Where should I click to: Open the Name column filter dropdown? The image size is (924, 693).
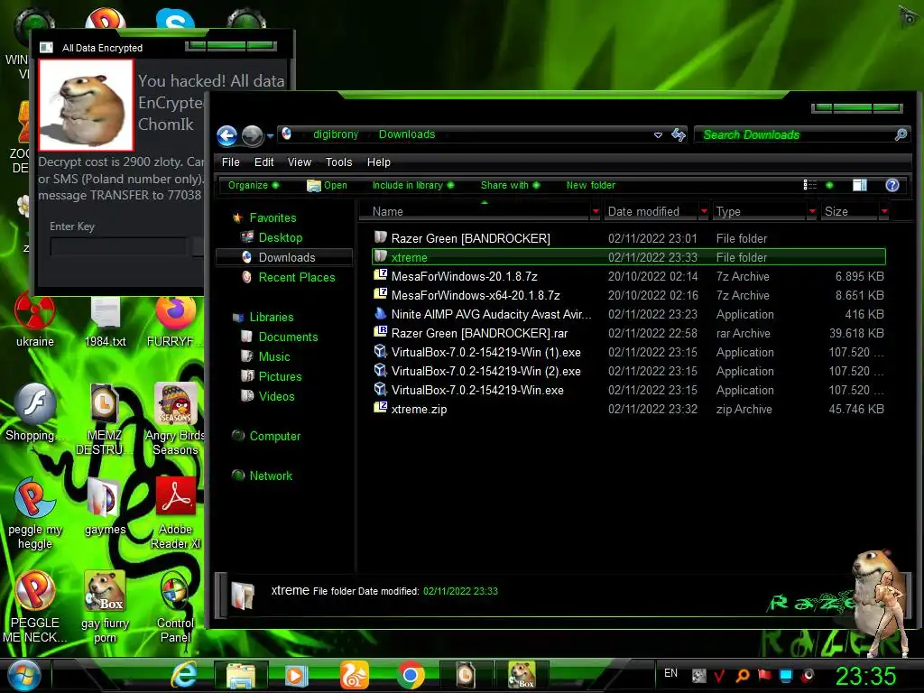click(596, 211)
